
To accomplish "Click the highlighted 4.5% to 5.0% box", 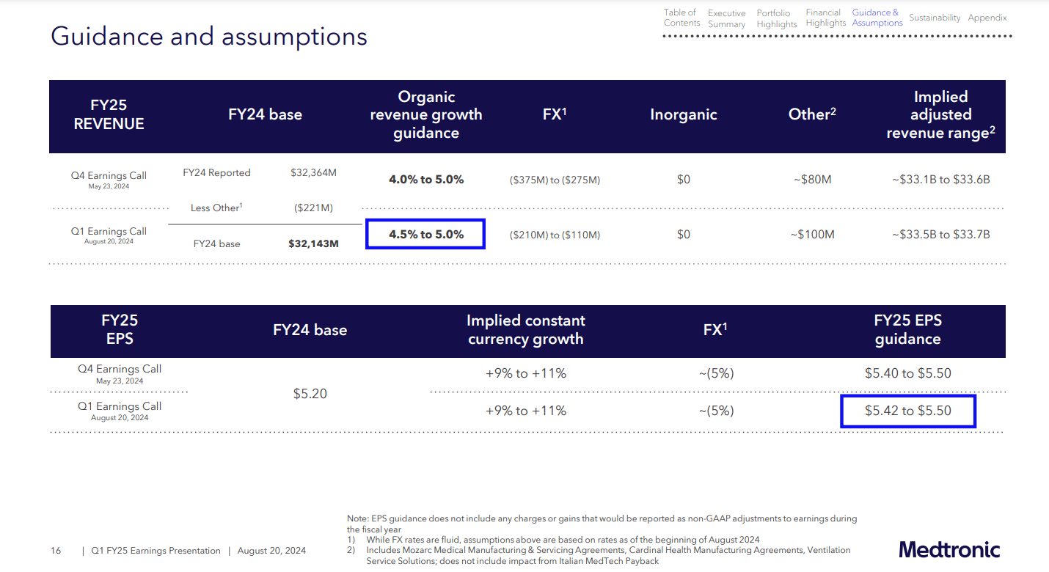I will 425,235.
